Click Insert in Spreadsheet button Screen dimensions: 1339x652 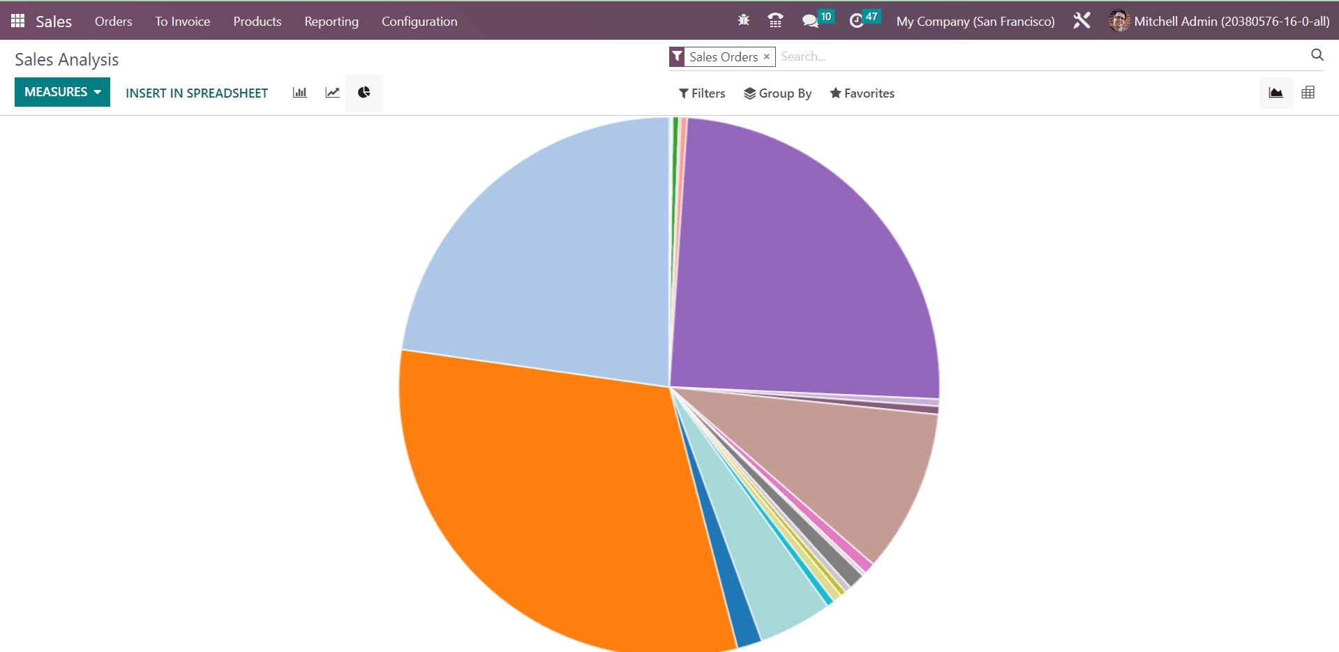[197, 93]
